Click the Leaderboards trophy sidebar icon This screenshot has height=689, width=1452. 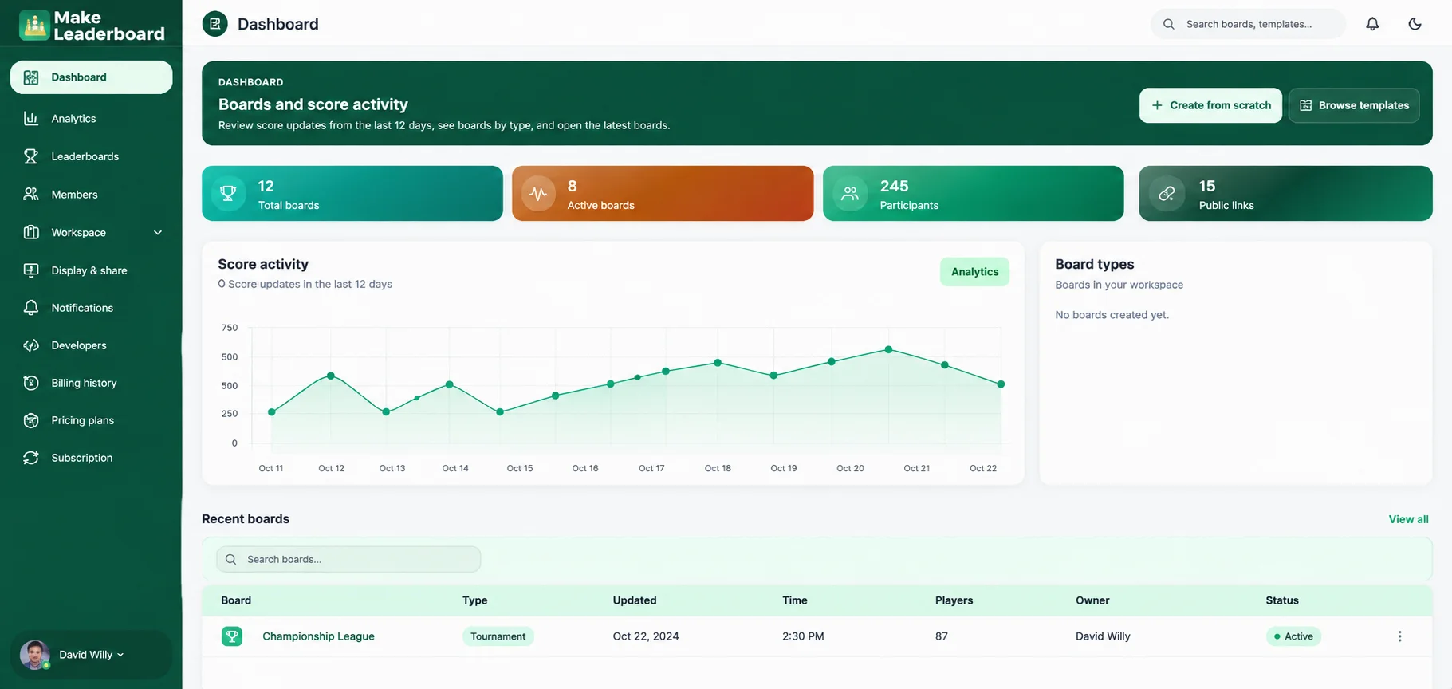tap(31, 156)
